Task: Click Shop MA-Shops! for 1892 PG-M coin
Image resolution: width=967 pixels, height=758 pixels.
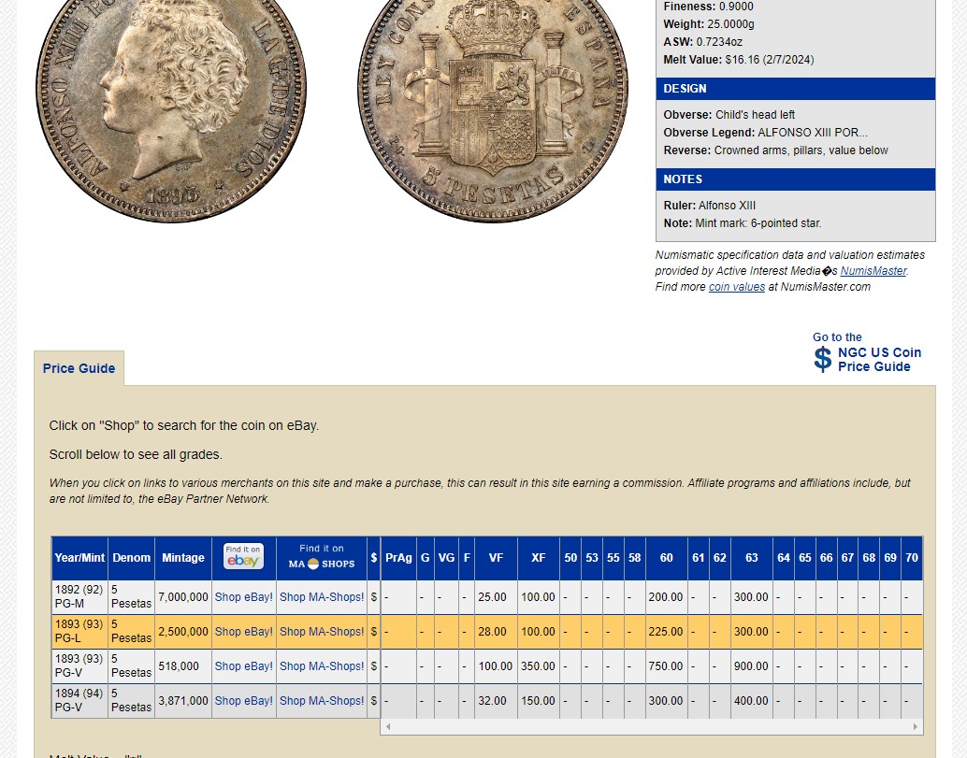Action: [x=322, y=597]
